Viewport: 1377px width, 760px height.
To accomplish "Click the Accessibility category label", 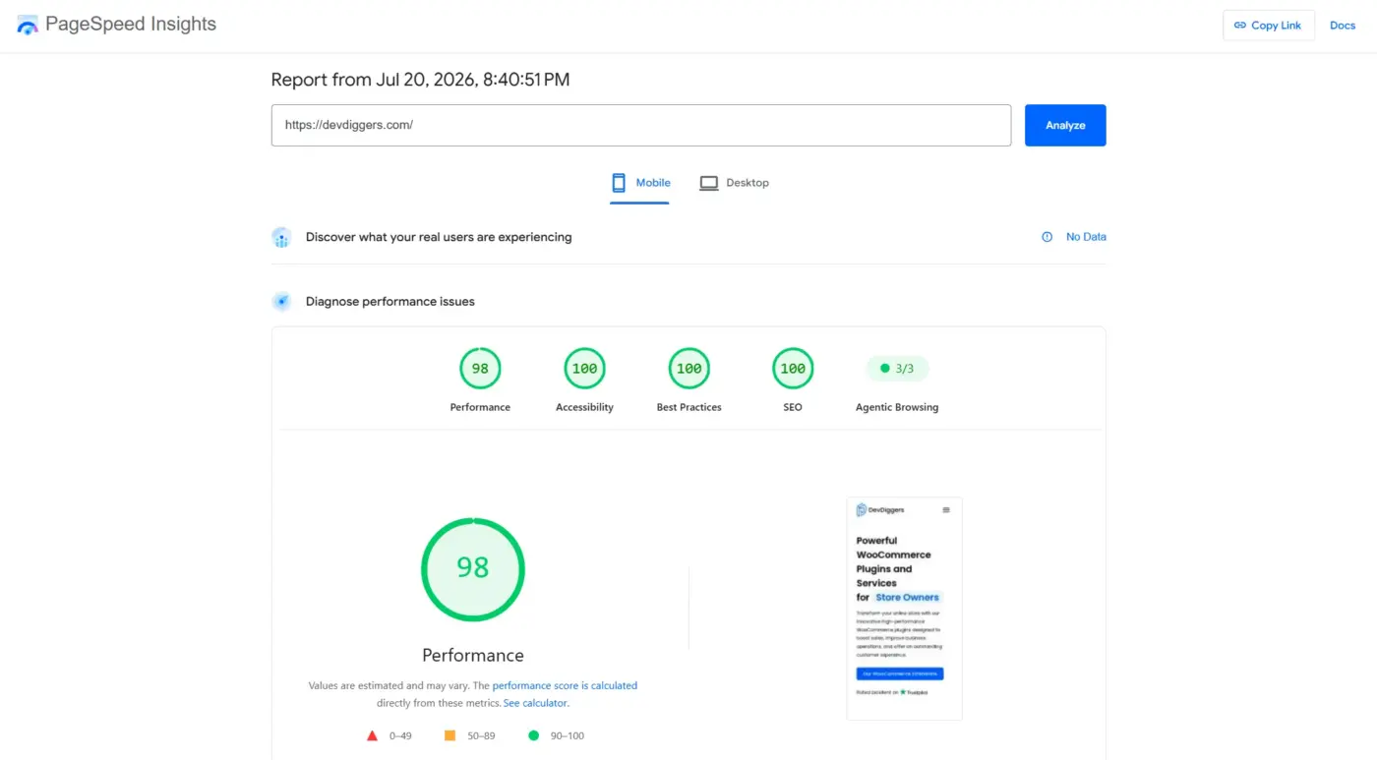I will click(x=584, y=407).
